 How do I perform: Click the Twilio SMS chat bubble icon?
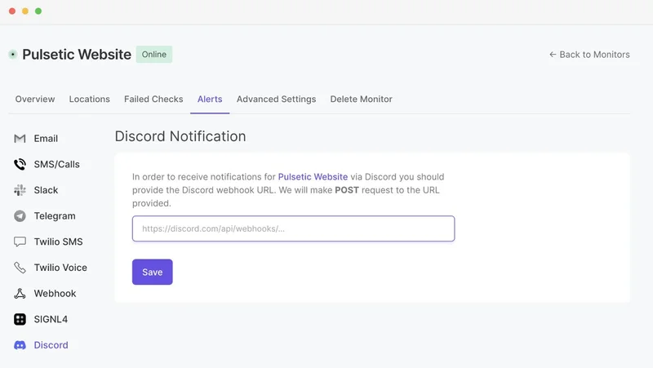click(20, 242)
